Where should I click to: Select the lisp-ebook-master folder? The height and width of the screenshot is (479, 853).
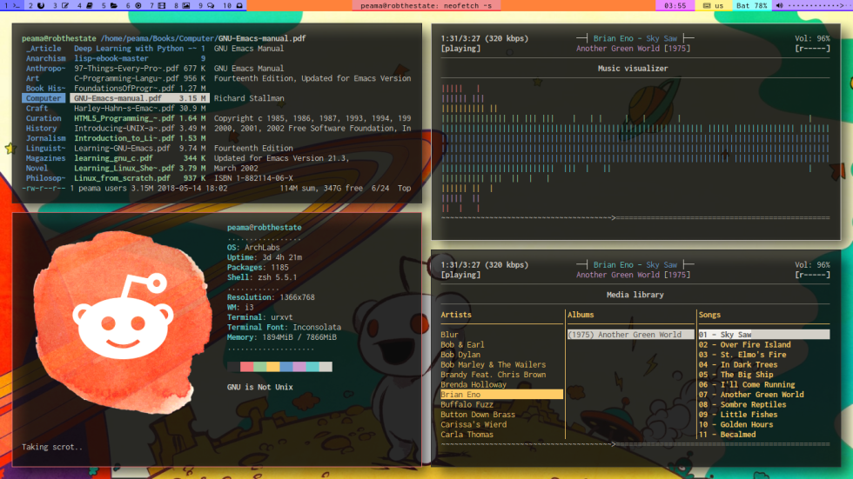111,58
